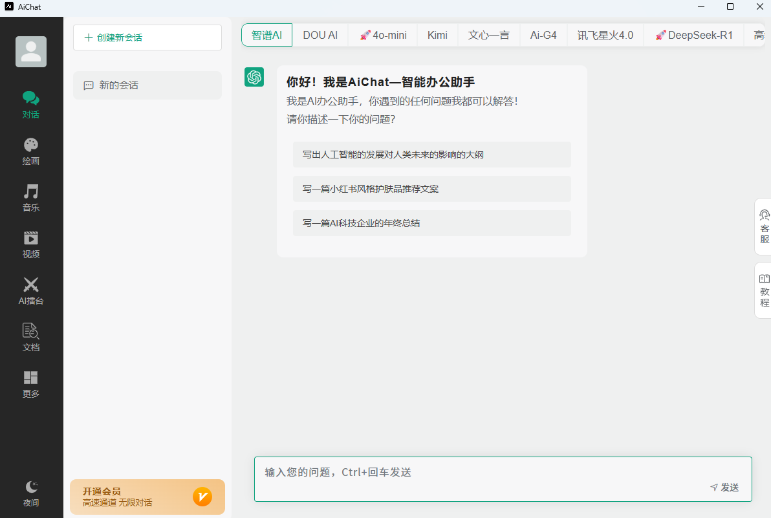The image size is (771, 518).
Task: Open the 教程 tutorial panel
Action: (x=764, y=290)
